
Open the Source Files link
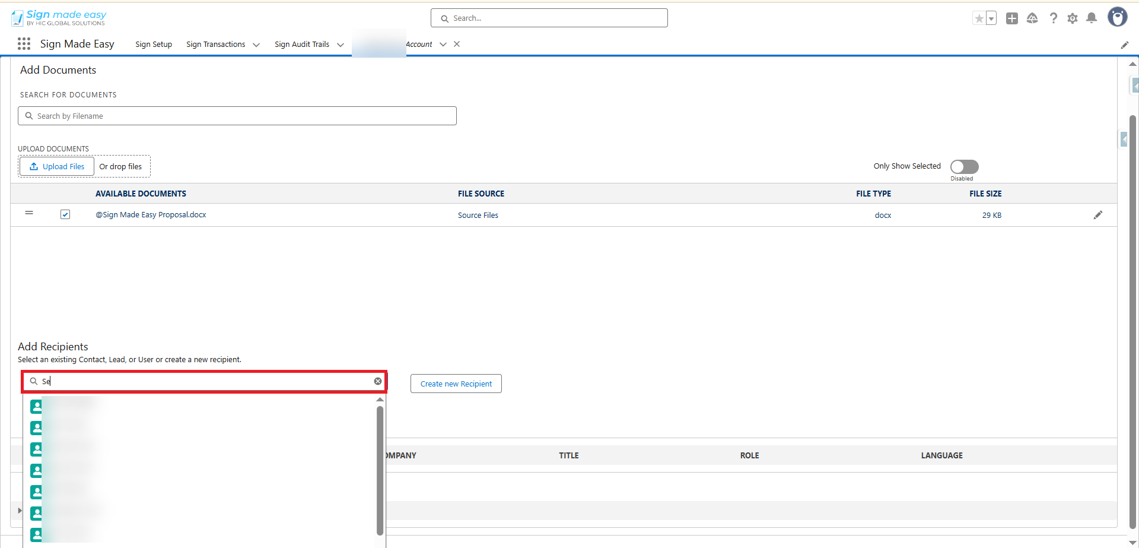(x=478, y=216)
